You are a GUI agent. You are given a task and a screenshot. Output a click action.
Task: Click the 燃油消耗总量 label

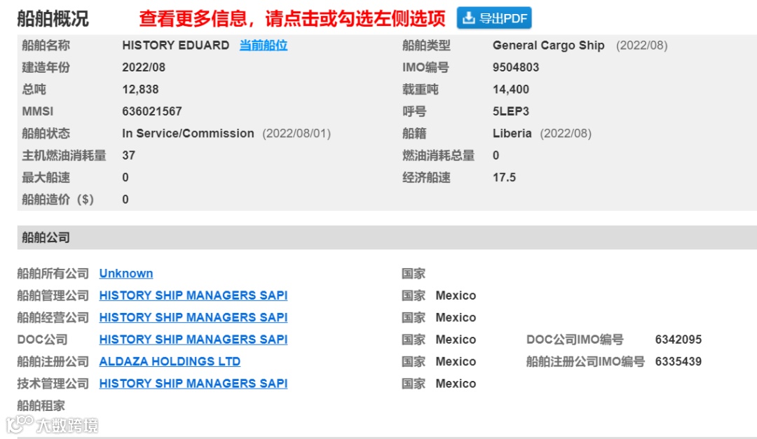coord(438,155)
